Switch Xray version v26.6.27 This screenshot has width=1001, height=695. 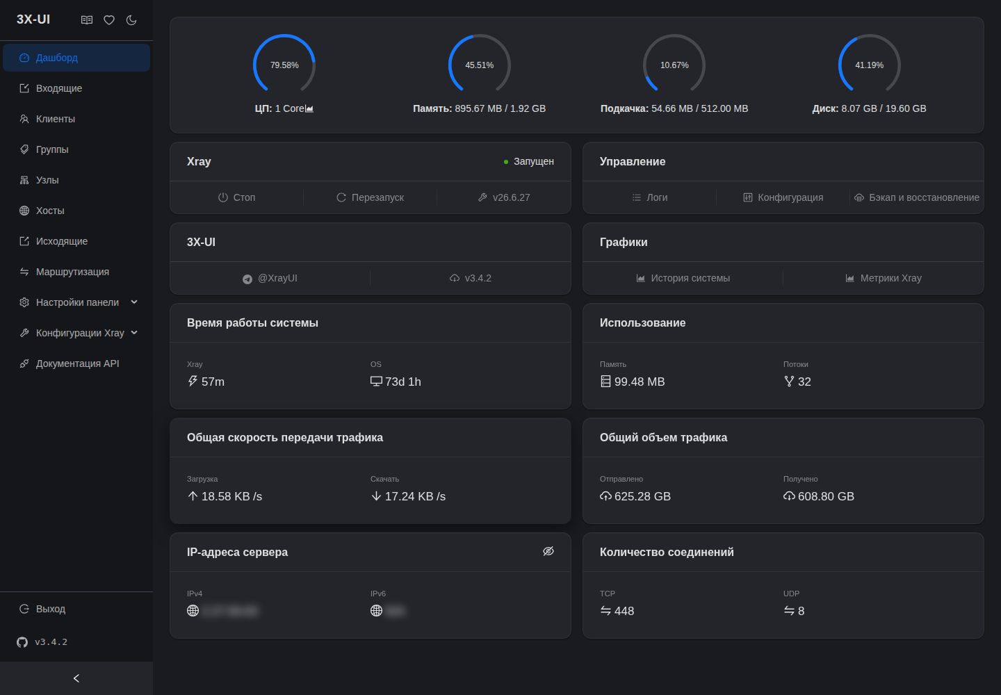(x=504, y=197)
